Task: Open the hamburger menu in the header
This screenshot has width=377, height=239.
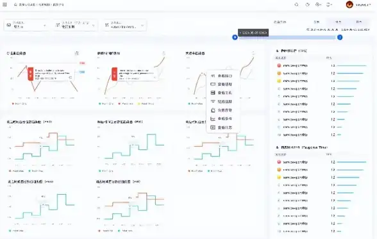Action: (4, 4)
